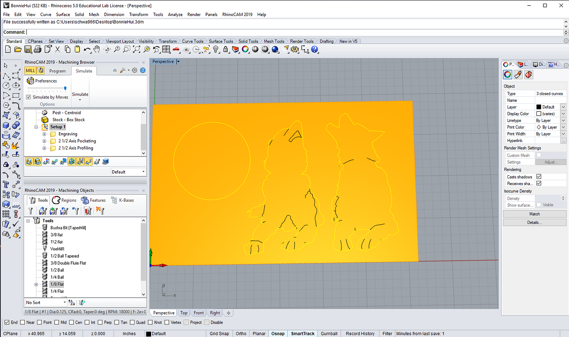Click the blue Render sphere icon

(275, 49)
